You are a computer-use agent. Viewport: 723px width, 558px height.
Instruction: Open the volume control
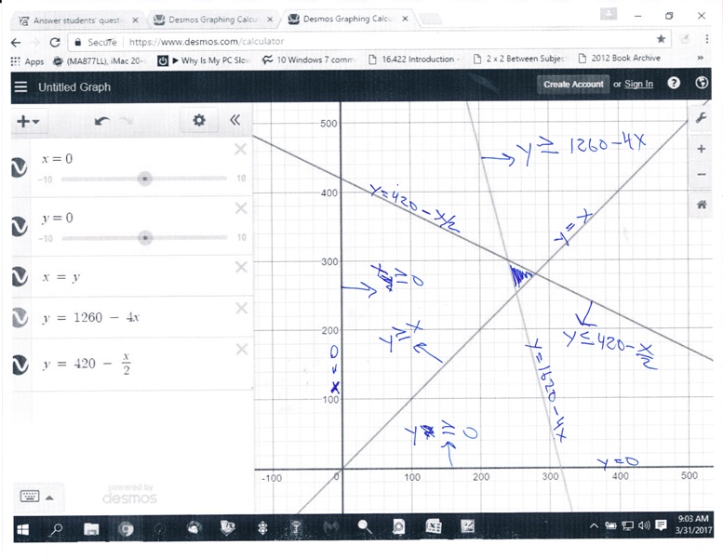click(x=644, y=525)
